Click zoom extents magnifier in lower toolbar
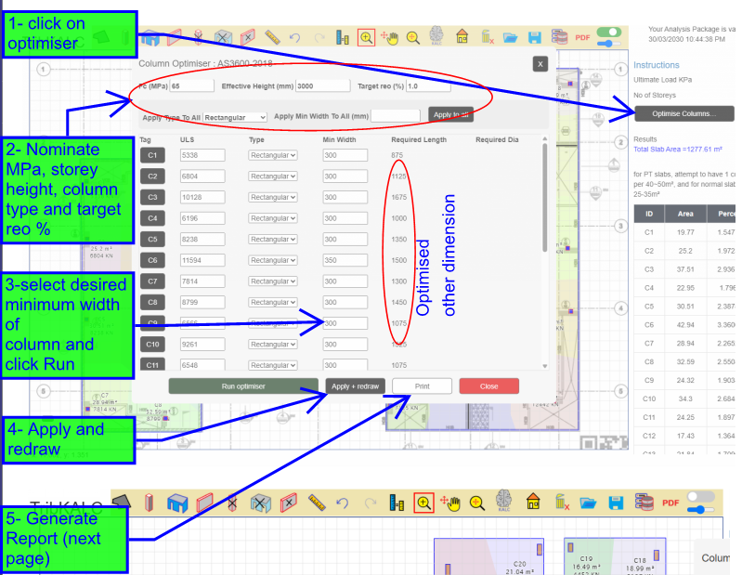Image resolution: width=755 pixels, height=575 pixels. 476,503
